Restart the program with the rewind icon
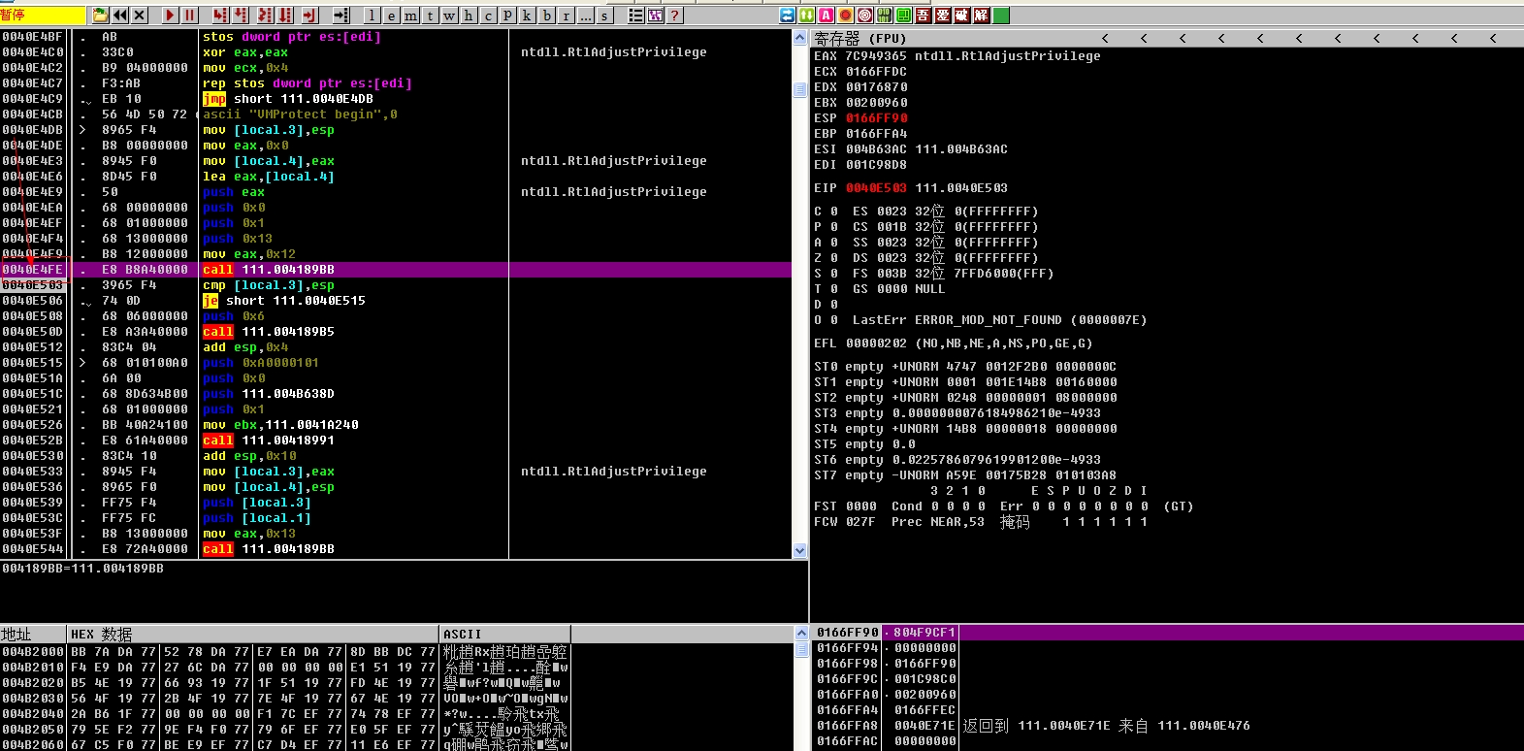The width and height of the screenshot is (1524, 751). [120, 16]
